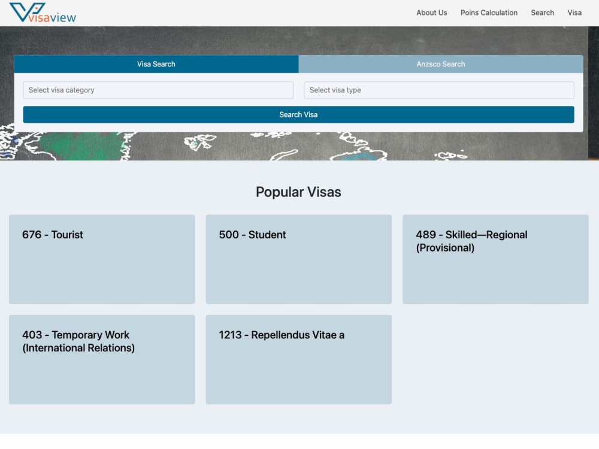View the 676 - Tourist visa card

(101, 259)
